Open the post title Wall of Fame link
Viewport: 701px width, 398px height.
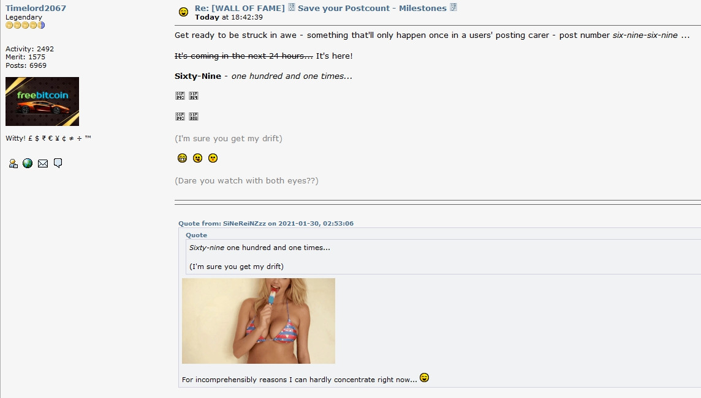(326, 7)
